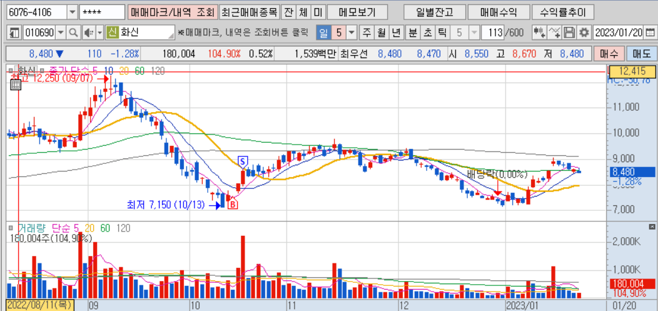Click the stock code history icon beside 010690

[15, 33]
